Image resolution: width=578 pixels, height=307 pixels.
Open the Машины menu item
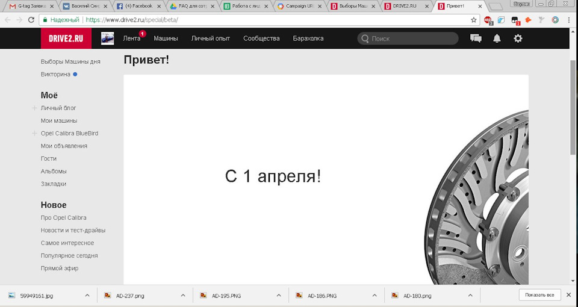coord(166,39)
